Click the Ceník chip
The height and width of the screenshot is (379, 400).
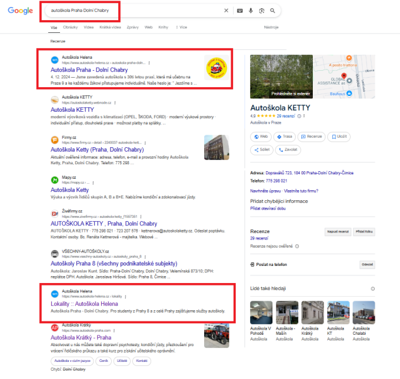point(104,361)
